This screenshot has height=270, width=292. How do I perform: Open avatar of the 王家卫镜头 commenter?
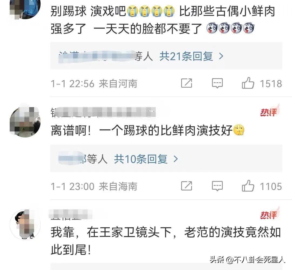(25, 224)
